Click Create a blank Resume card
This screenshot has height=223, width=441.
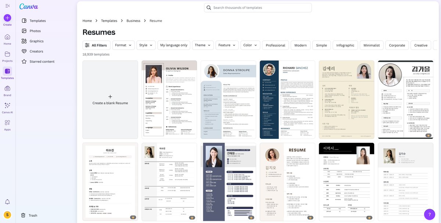110,100
